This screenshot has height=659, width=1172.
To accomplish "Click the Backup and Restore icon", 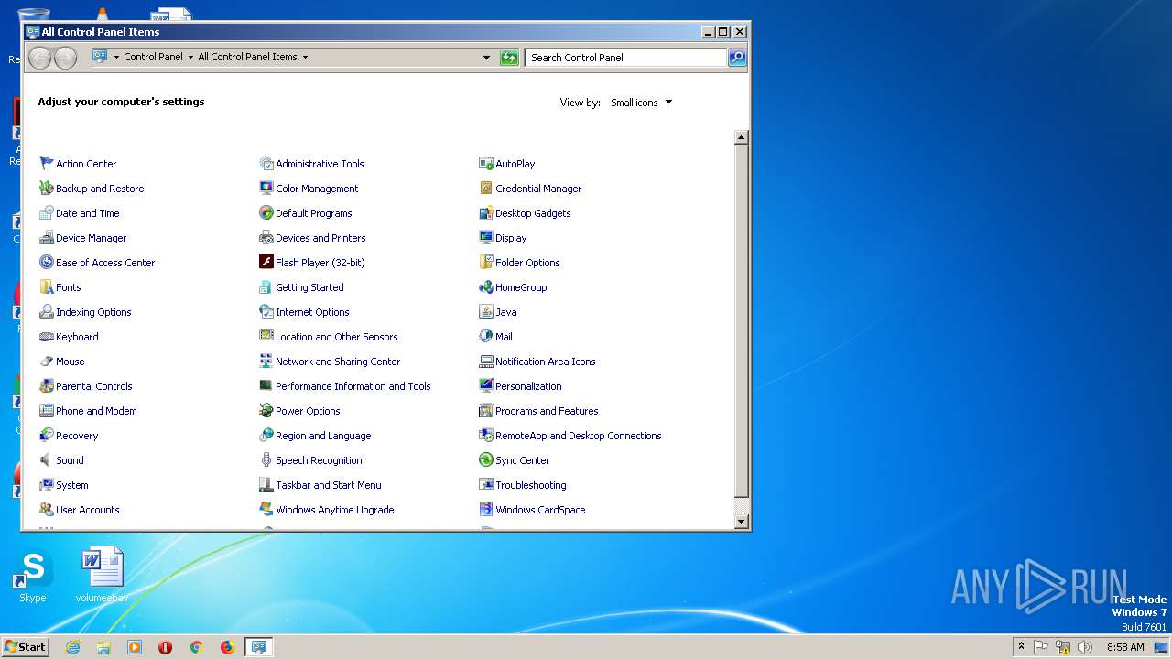I will click(47, 189).
